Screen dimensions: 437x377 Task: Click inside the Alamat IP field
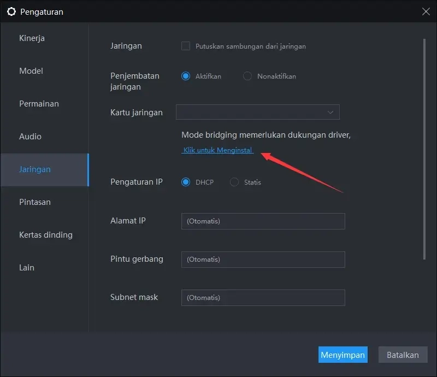point(263,221)
